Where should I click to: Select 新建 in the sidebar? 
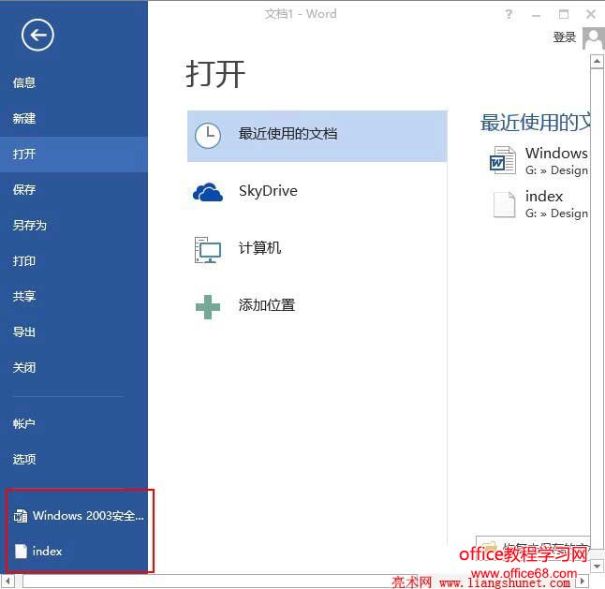(24, 118)
